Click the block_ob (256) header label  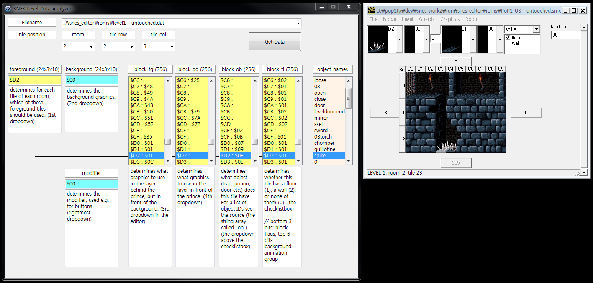pyautogui.click(x=239, y=69)
